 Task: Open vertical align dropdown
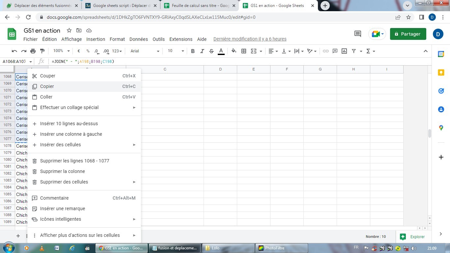point(286,51)
